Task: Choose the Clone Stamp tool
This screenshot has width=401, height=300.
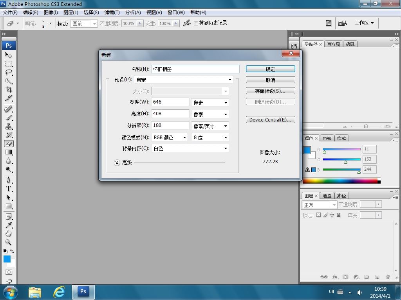Action: (8, 126)
